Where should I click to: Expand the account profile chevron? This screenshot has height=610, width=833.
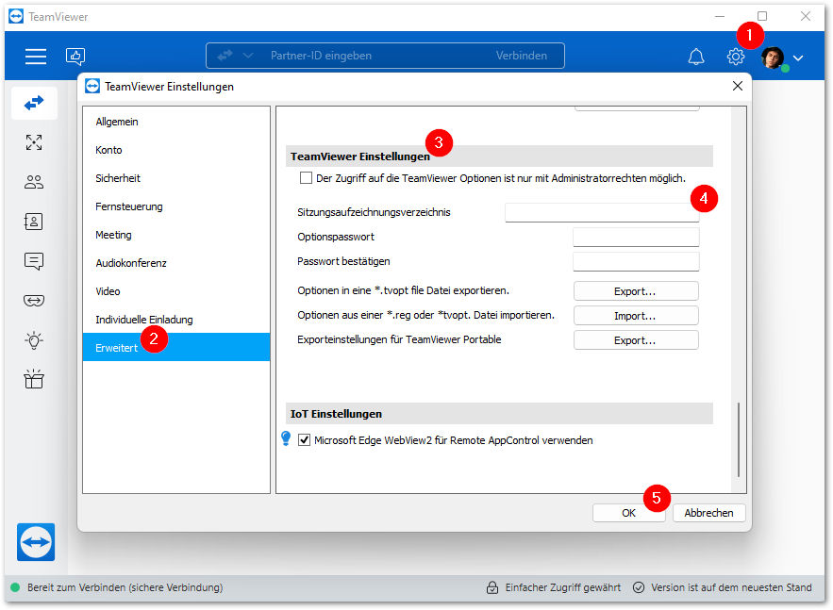[798, 58]
